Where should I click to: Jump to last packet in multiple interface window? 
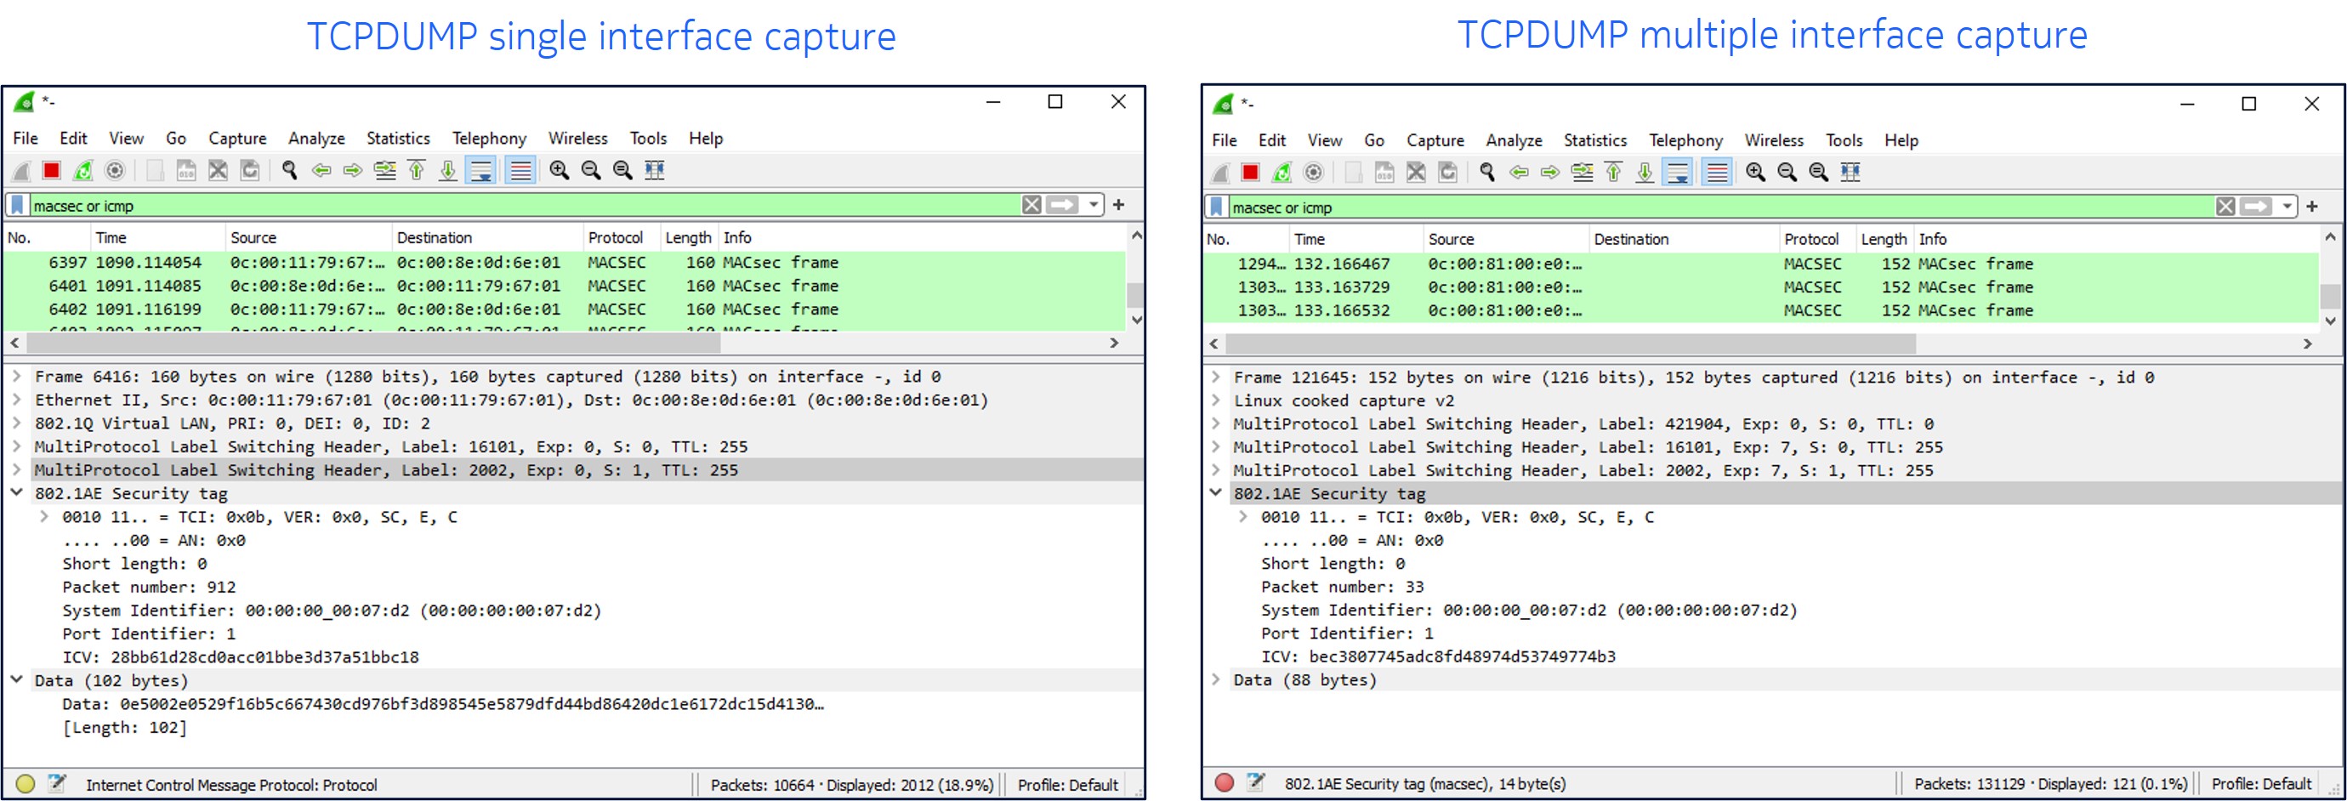[1645, 173]
